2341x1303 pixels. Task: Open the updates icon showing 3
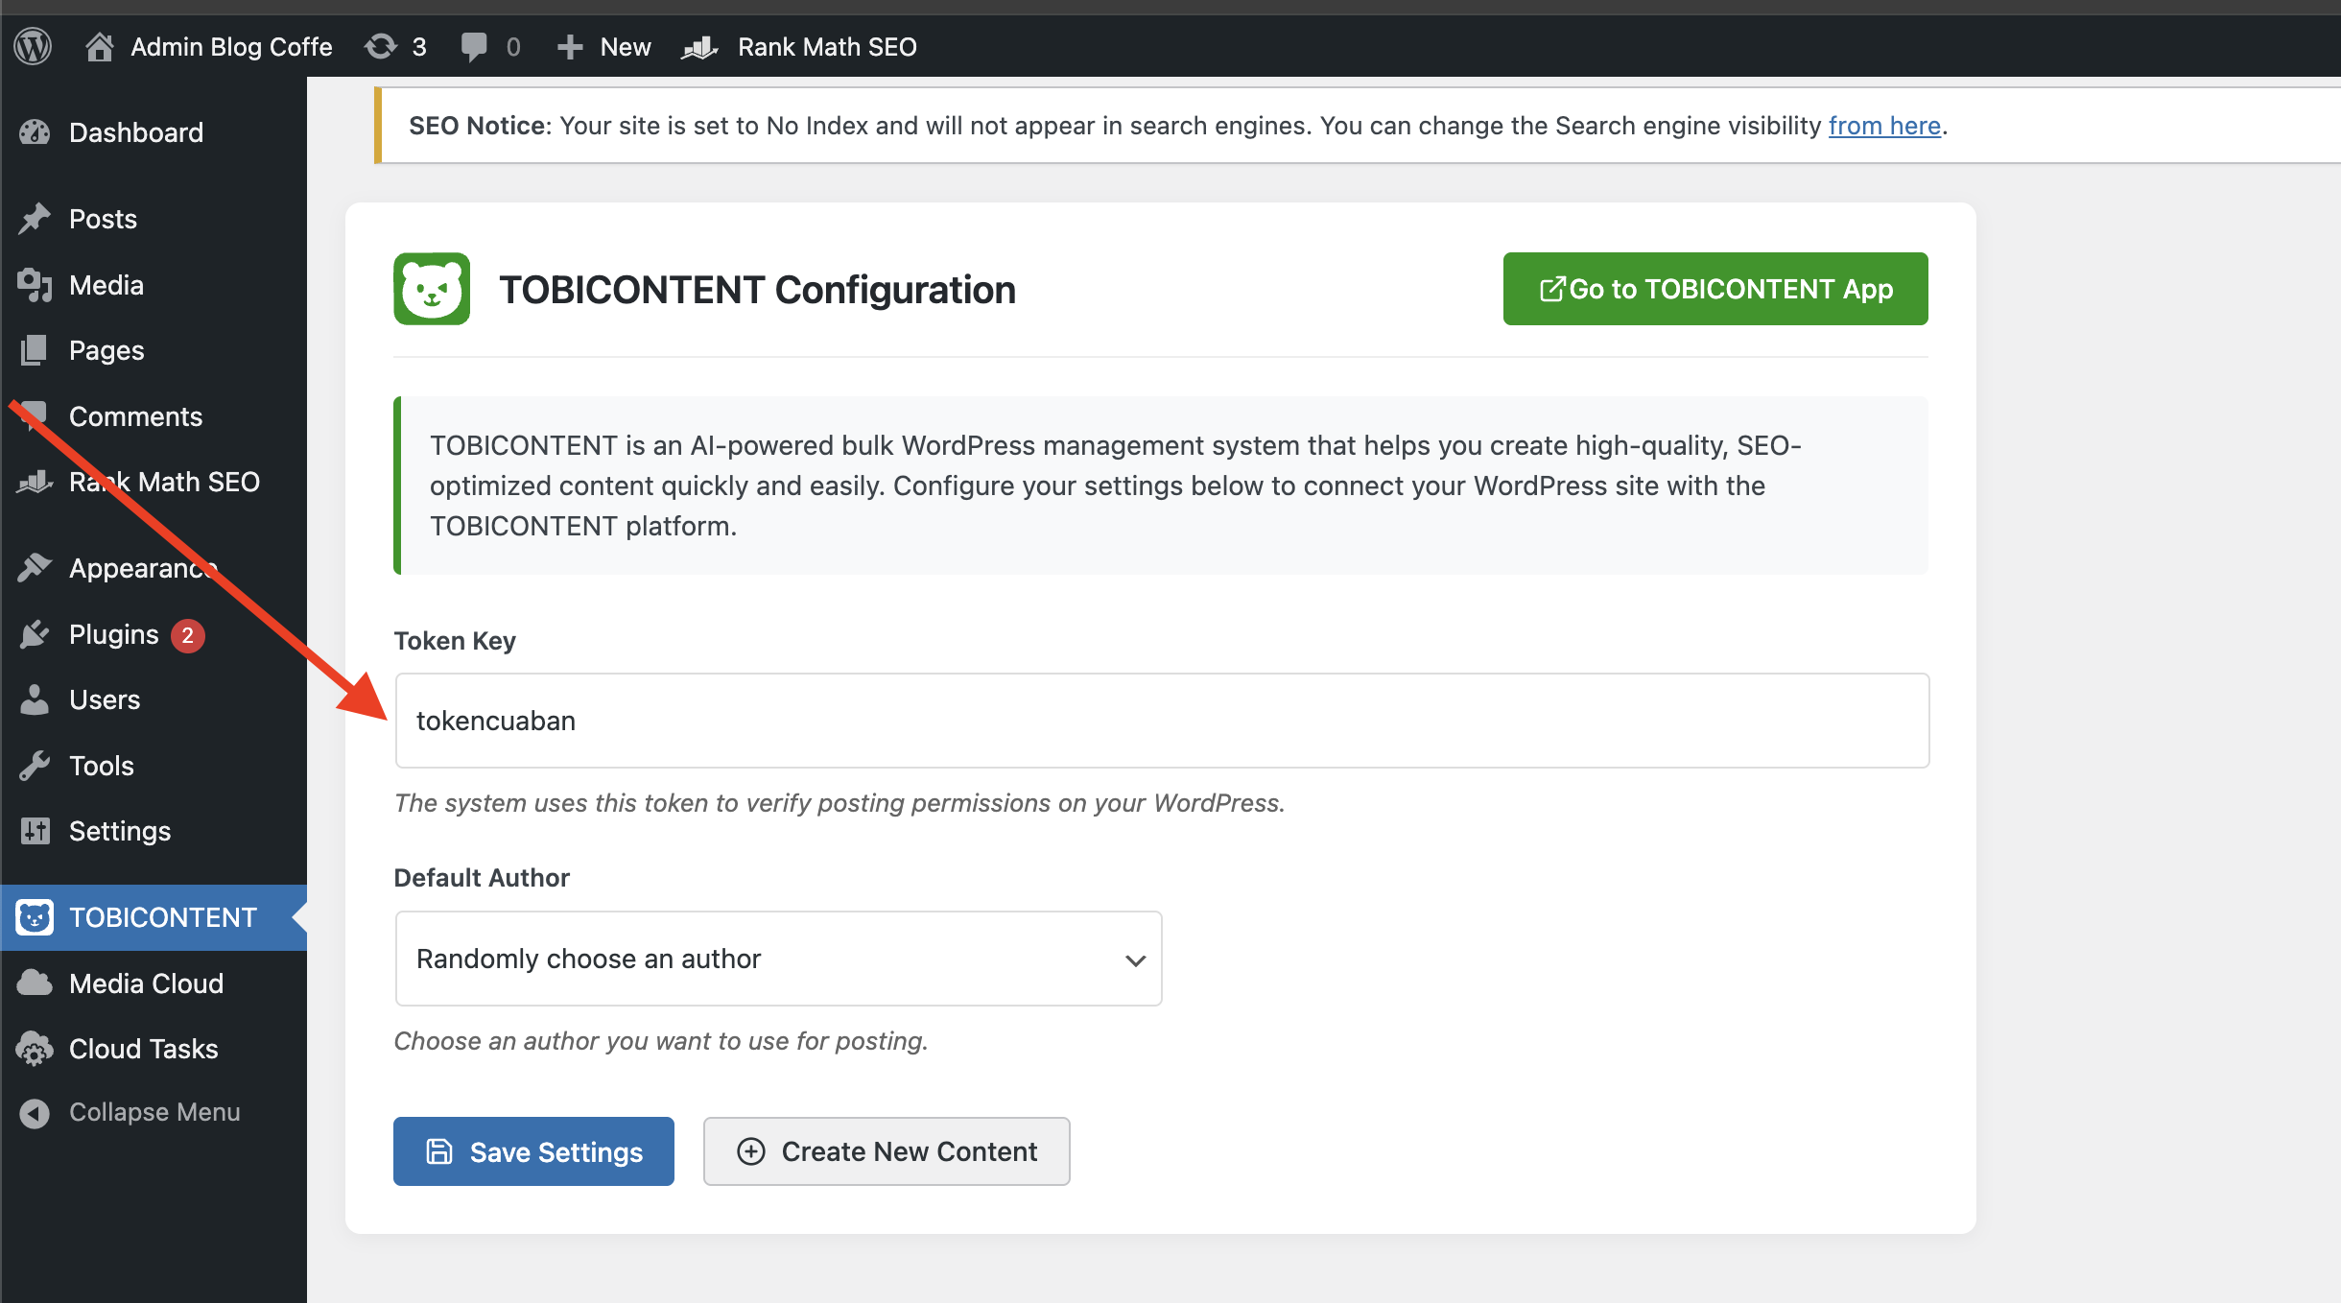pos(380,46)
